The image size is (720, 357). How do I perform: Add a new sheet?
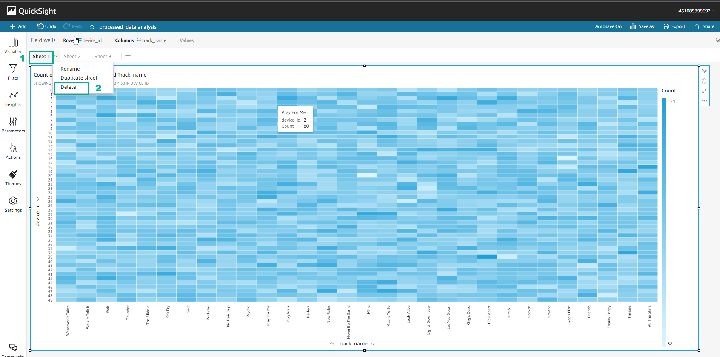coord(128,56)
